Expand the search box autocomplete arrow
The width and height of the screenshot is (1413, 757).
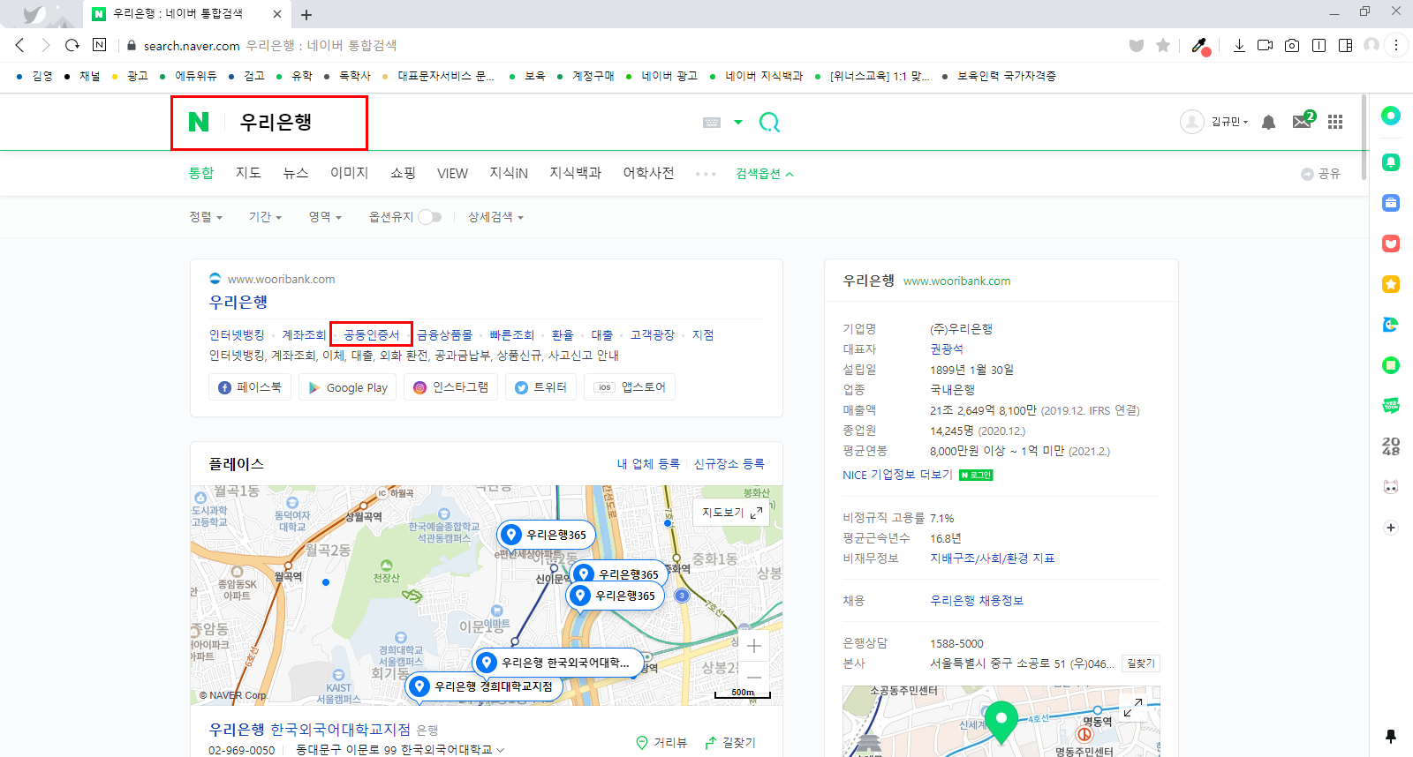point(738,123)
